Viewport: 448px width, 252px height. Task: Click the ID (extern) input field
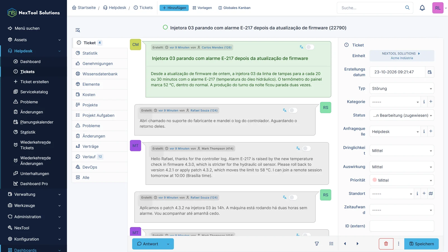click(x=402, y=226)
